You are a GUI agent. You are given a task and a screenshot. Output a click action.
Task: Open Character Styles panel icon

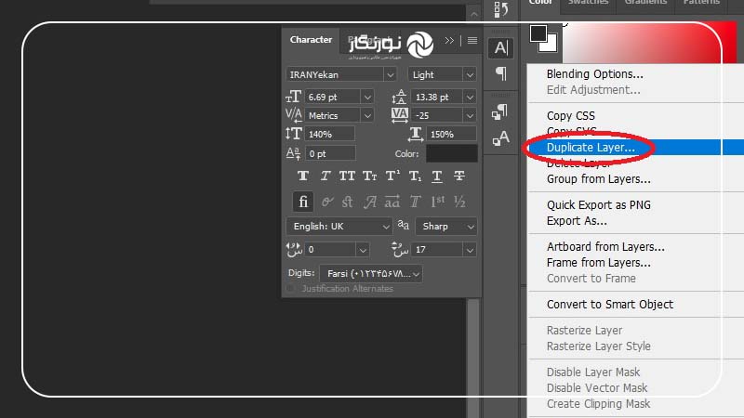[500, 137]
